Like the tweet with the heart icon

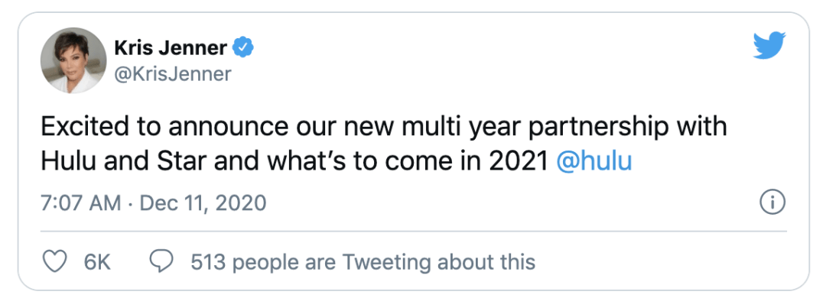(x=54, y=261)
